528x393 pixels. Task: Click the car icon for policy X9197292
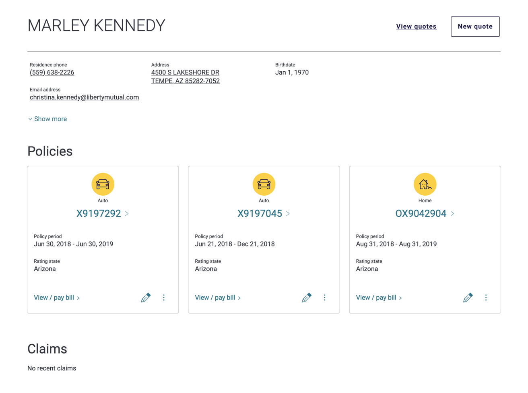tap(103, 184)
